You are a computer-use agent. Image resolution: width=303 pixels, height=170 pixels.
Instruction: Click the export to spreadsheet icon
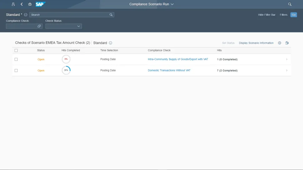[287, 43]
